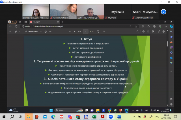
Task: Add page to favorites star icon
Action: point(136,26)
